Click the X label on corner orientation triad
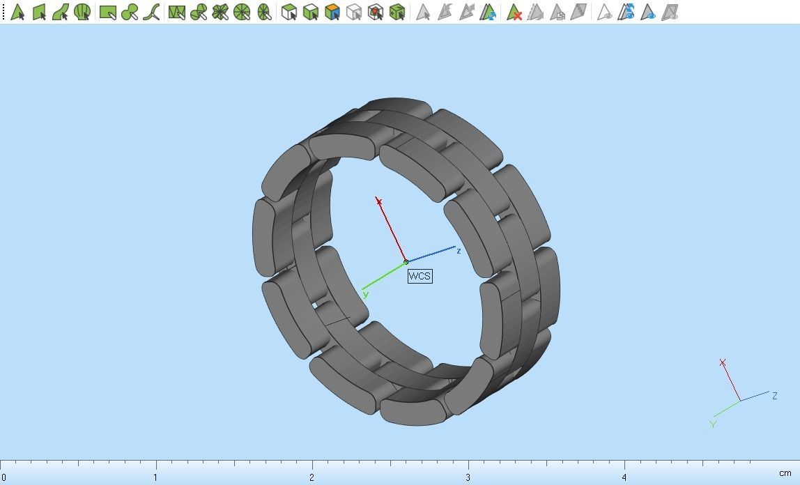800x485 pixels. point(723,362)
